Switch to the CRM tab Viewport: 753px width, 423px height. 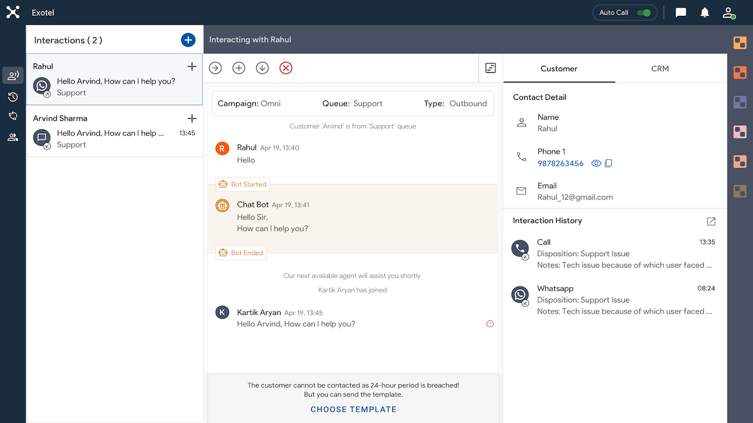(x=660, y=69)
